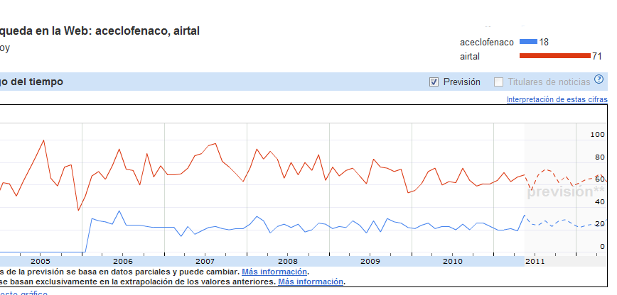Open Más información after 'valores anteriores'
Screen dimensions: 617x295
point(311,282)
